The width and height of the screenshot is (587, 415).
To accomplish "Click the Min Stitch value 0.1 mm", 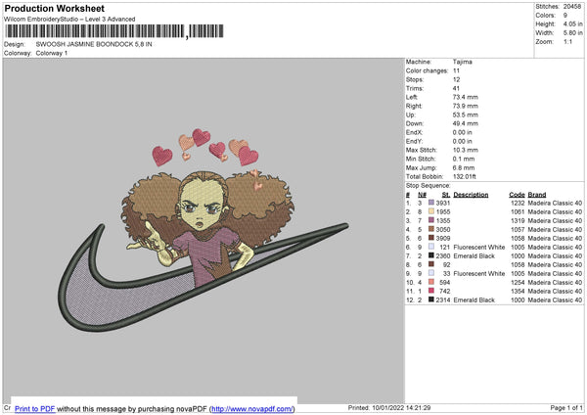I will (464, 159).
